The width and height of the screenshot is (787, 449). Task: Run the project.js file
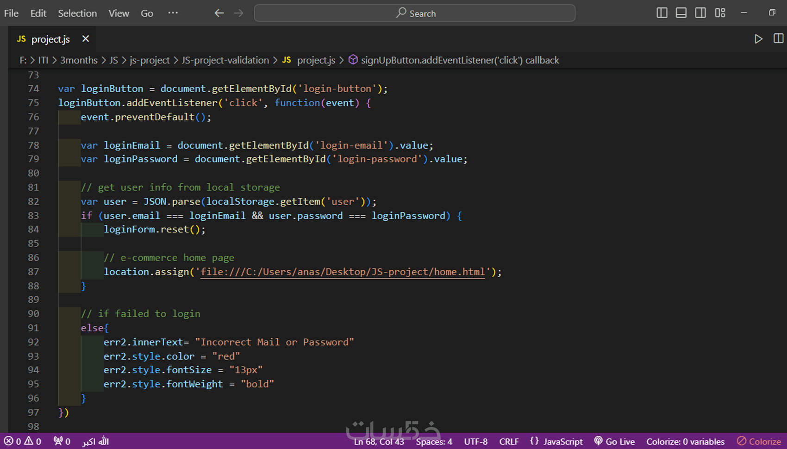758,39
